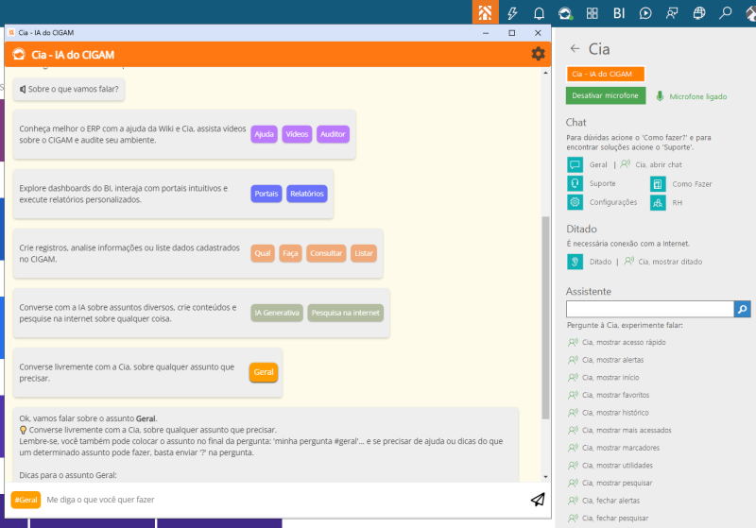The height and width of the screenshot is (528, 756).
Task: Click voice icon beside 'Cia, abrir chat'
Action: [x=625, y=164]
